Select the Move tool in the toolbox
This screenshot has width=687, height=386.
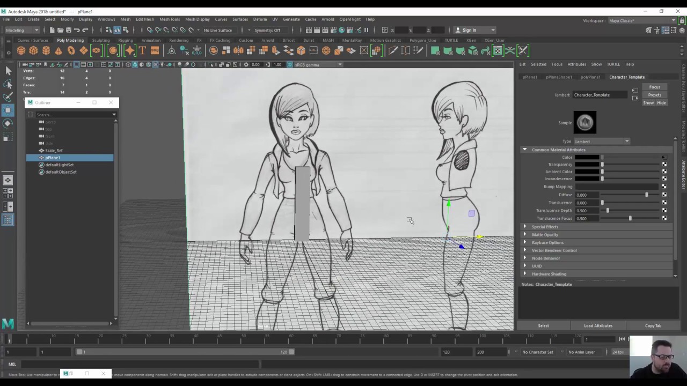point(8,110)
